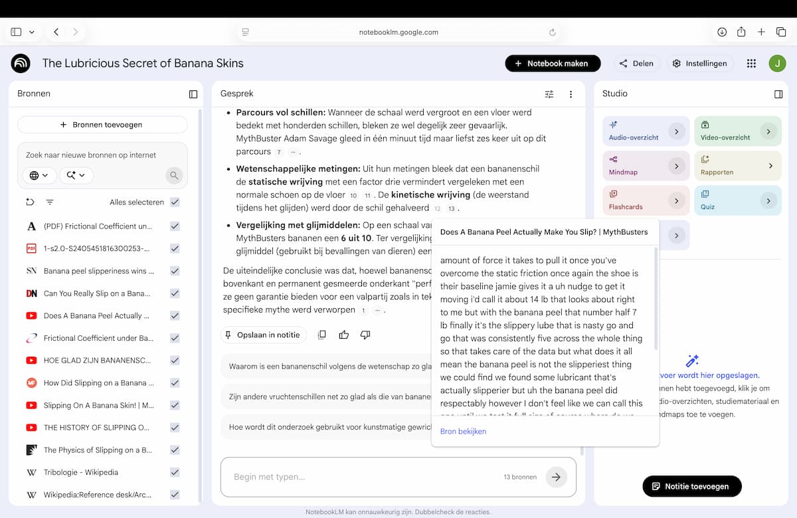
Task: Click the Safari reader page icon
Action: [x=245, y=32]
